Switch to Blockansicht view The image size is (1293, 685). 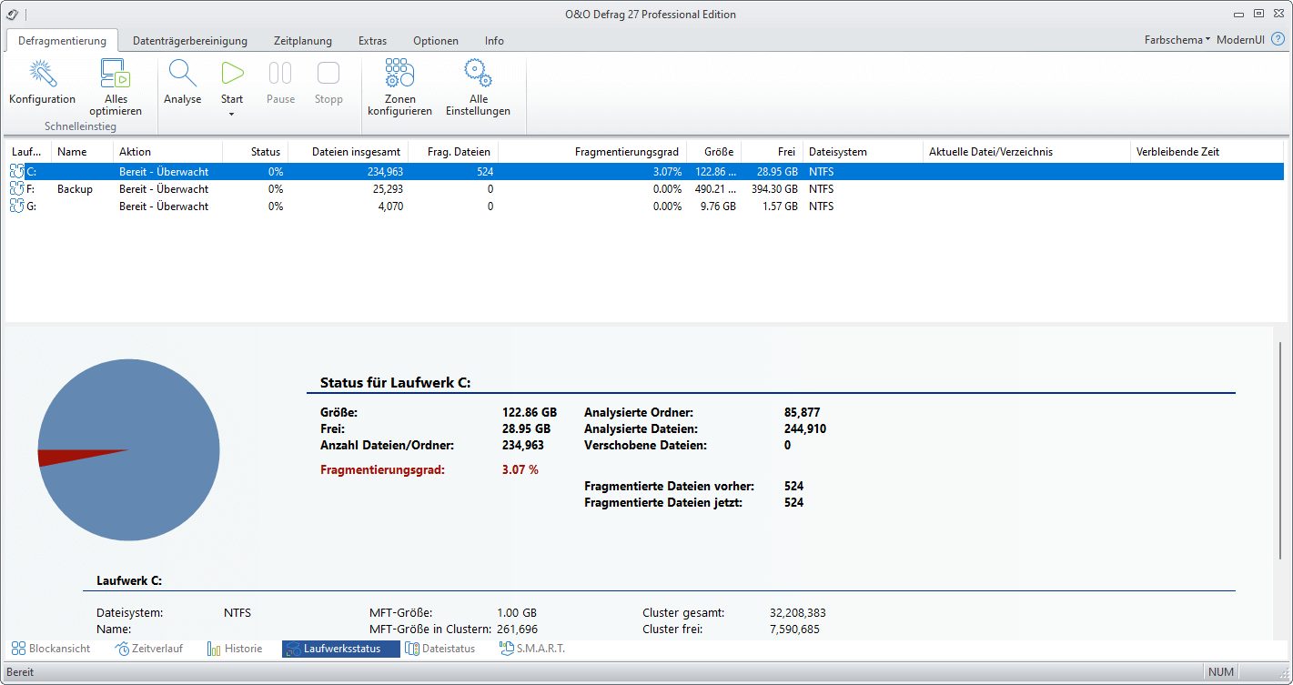click(51, 649)
